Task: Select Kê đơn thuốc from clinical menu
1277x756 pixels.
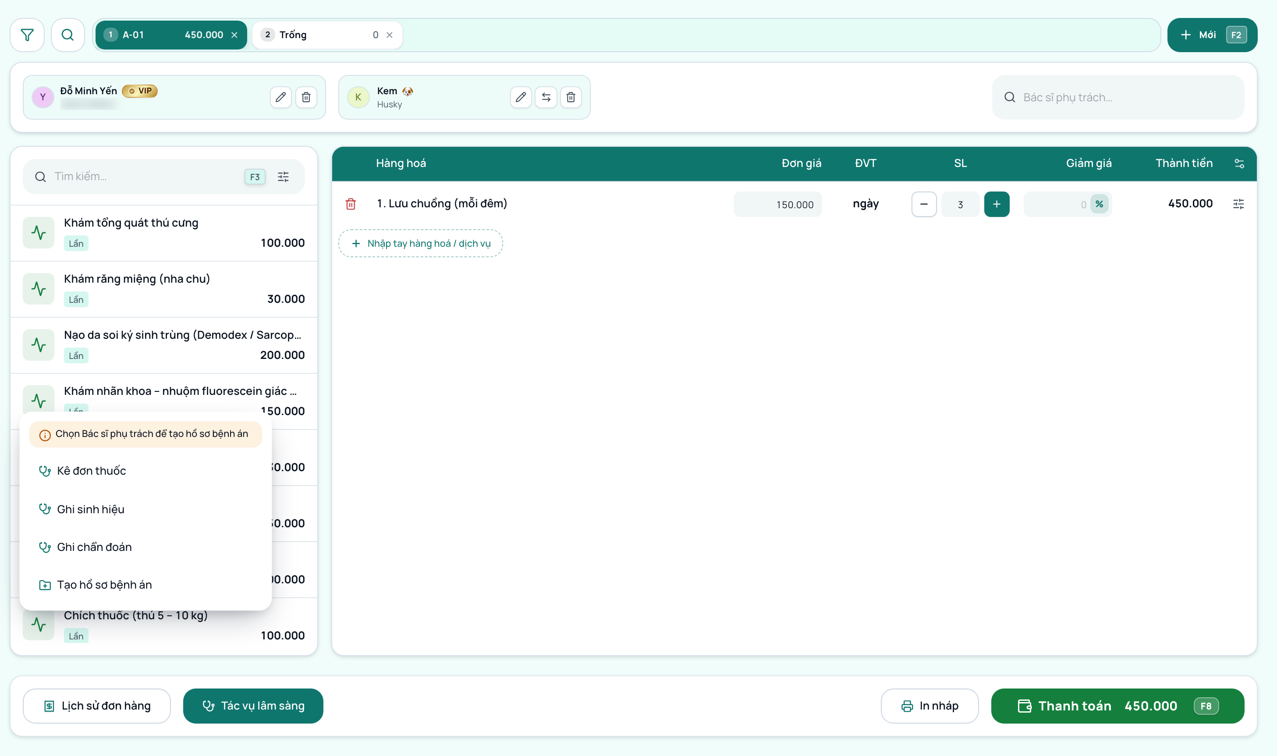Action: 145,471
